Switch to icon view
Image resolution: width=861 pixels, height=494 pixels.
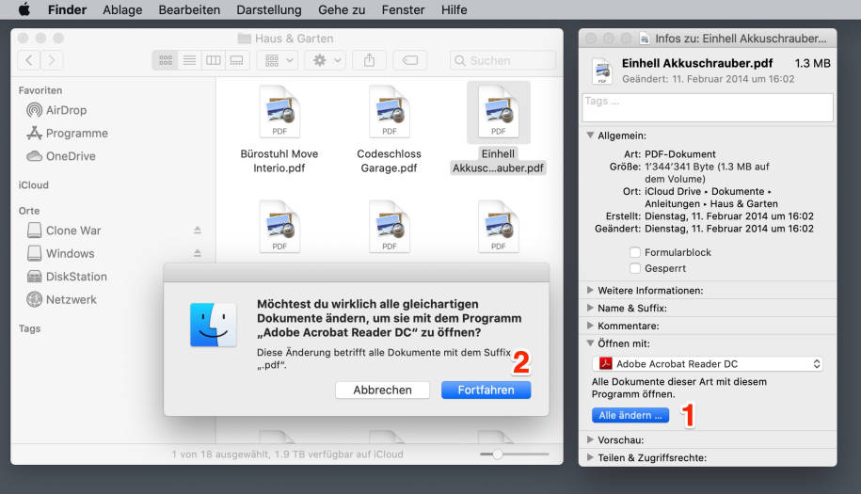166,60
